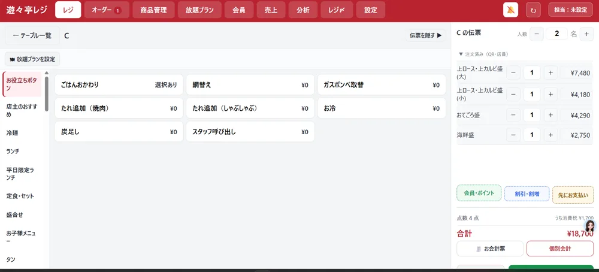Select 店主のおすすめ category
599x272 pixels.
pyautogui.click(x=22, y=110)
